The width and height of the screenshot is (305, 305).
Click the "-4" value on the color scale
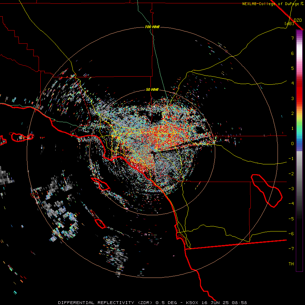point(291,204)
